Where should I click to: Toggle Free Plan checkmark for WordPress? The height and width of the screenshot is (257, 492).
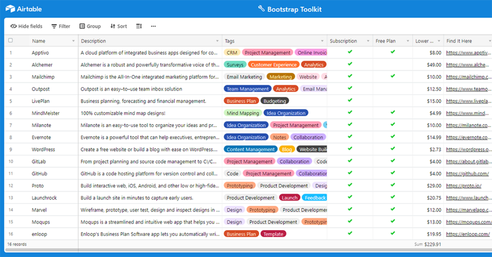point(393,149)
